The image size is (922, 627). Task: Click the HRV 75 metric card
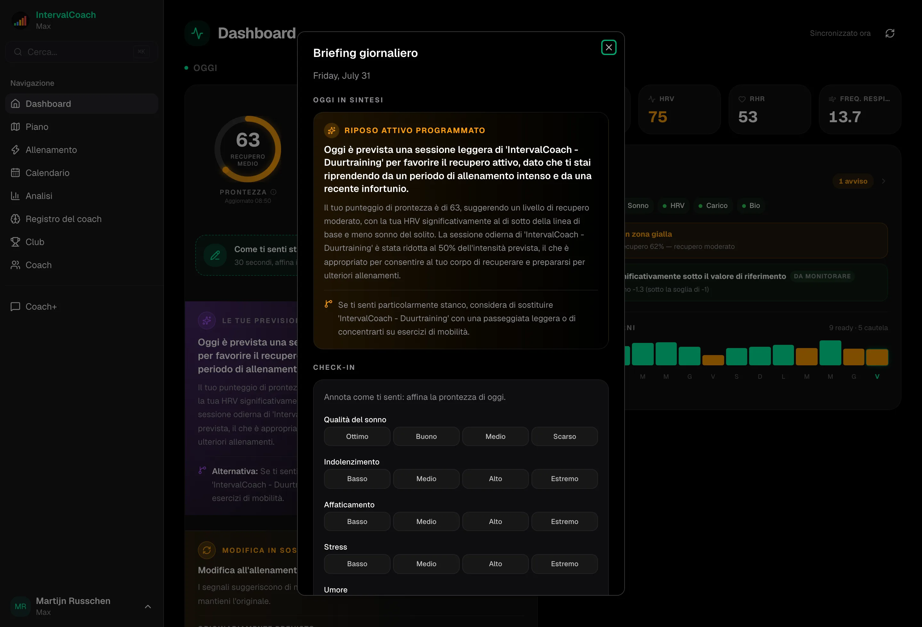tap(679, 109)
